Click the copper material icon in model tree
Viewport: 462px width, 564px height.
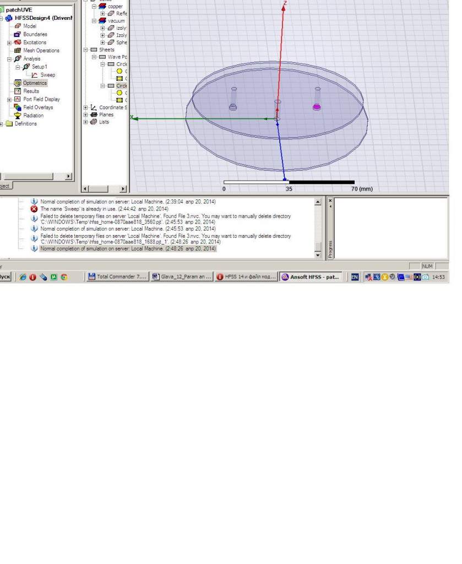pos(102,6)
